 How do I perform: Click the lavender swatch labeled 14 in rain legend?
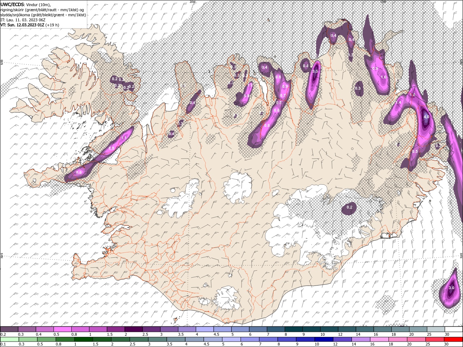pyautogui.click(x=361, y=339)
